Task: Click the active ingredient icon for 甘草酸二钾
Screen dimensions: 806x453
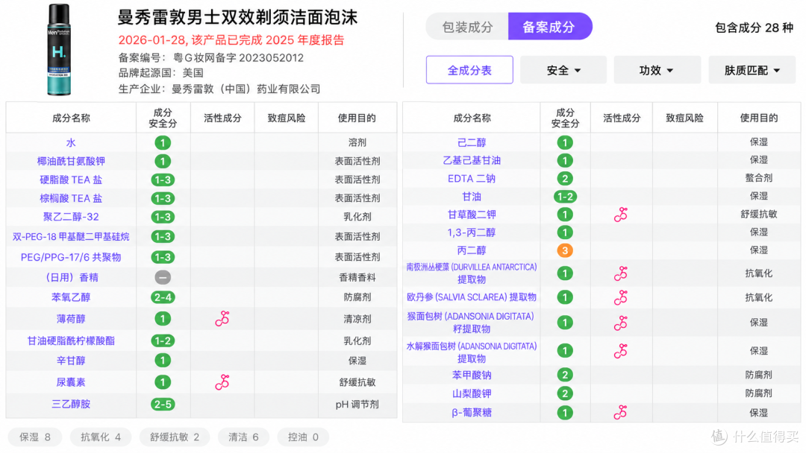Action: 621,215
